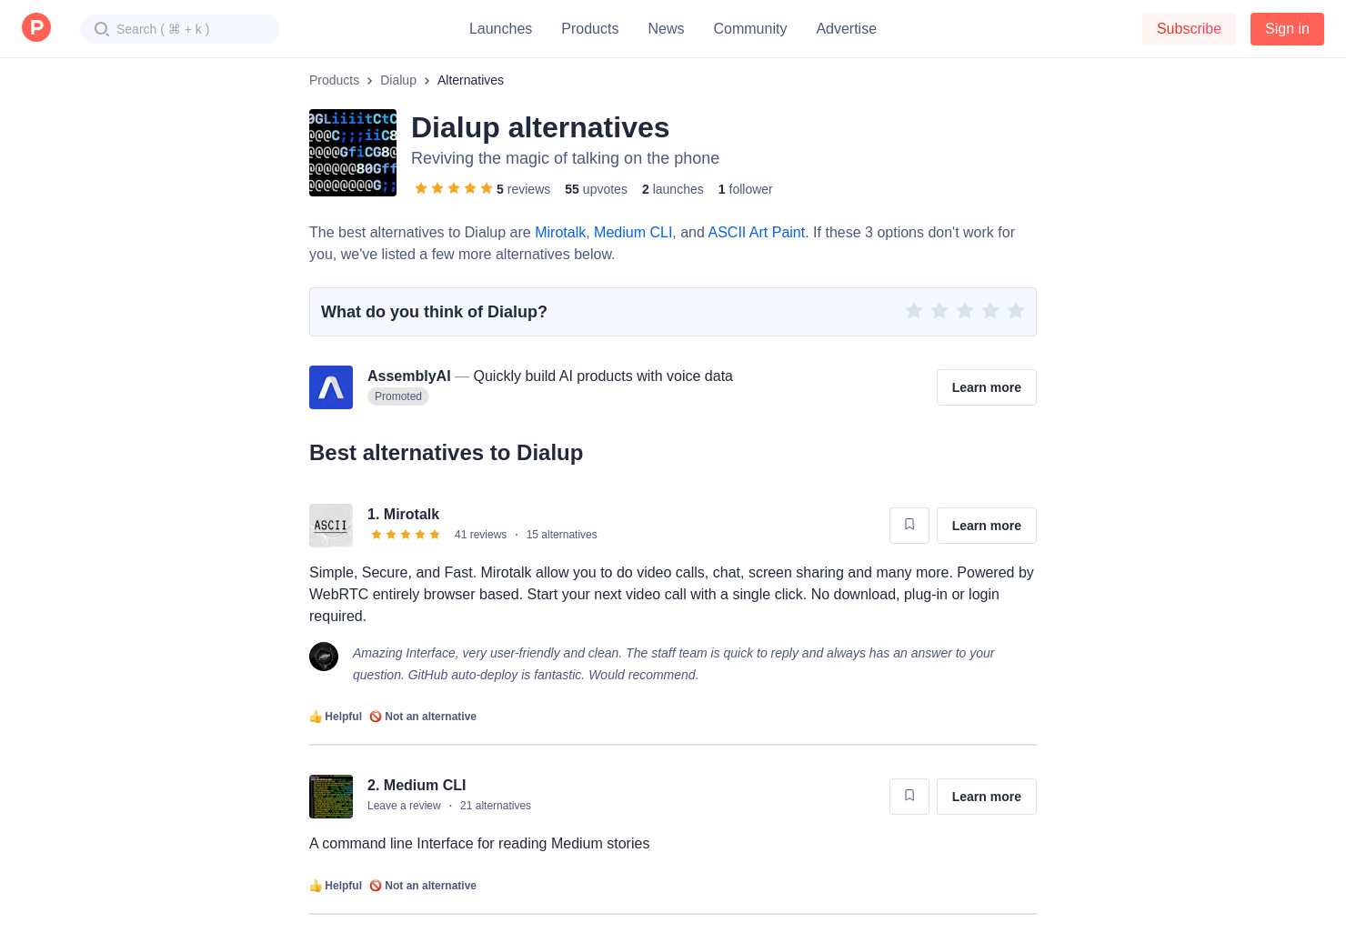Screen dimensions: 1346x943
Task: Click the Subscribe button
Action: (x=1188, y=29)
